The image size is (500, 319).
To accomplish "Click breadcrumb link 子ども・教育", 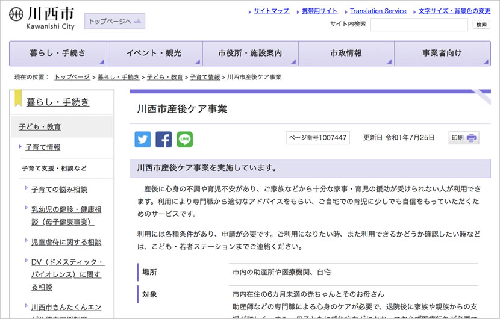I will point(165,77).
